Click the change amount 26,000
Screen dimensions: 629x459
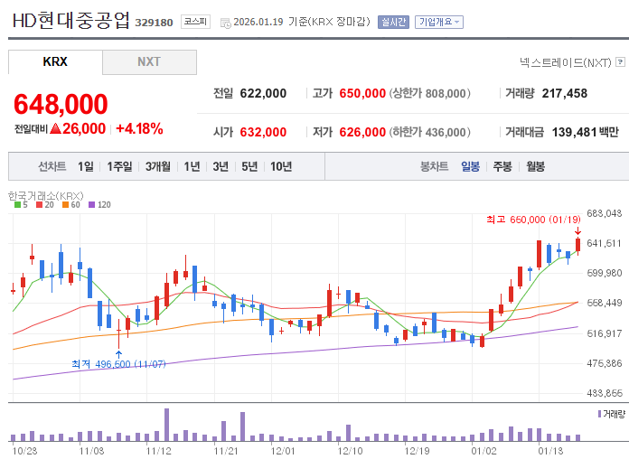pos(83,129)
